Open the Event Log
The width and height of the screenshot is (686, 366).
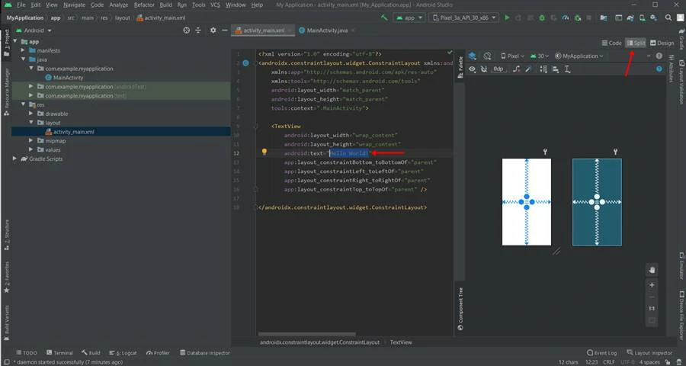(x=602, y=353)
